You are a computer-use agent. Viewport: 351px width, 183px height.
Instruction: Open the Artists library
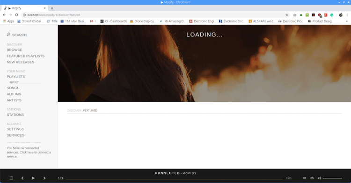pyautogui.click(x=14, y=100)
